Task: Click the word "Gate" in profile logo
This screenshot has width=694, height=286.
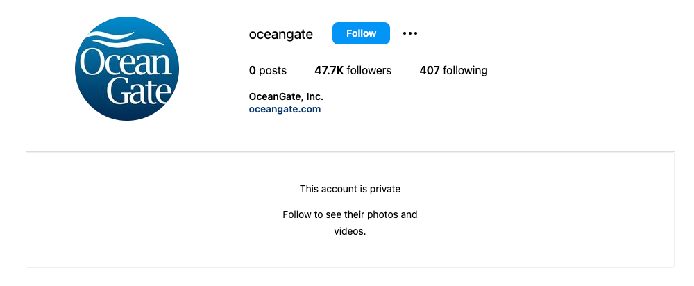Action: click(139, 90)
